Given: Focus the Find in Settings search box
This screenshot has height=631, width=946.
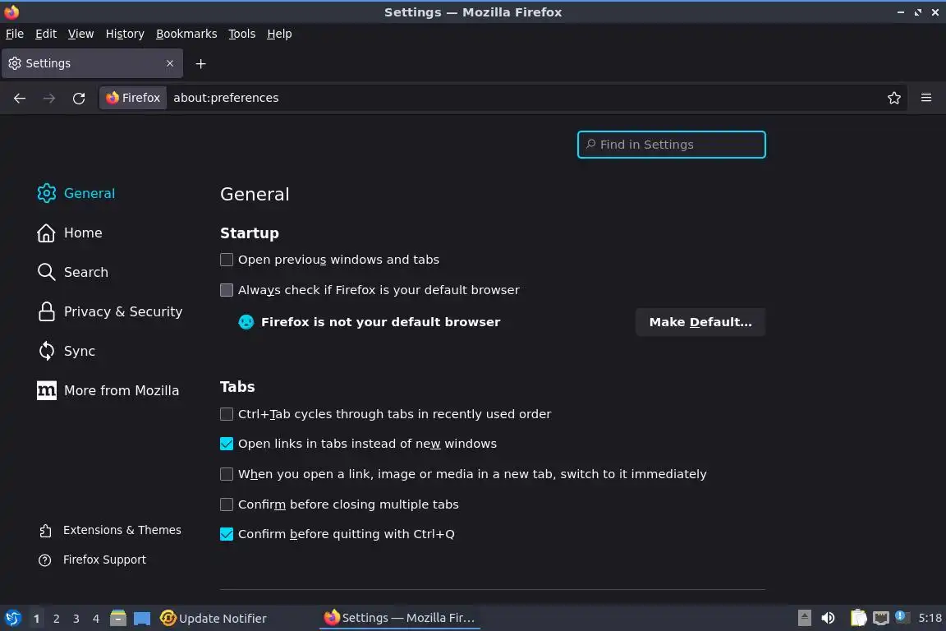Looking at the screenshot, I should coord(672,145).
